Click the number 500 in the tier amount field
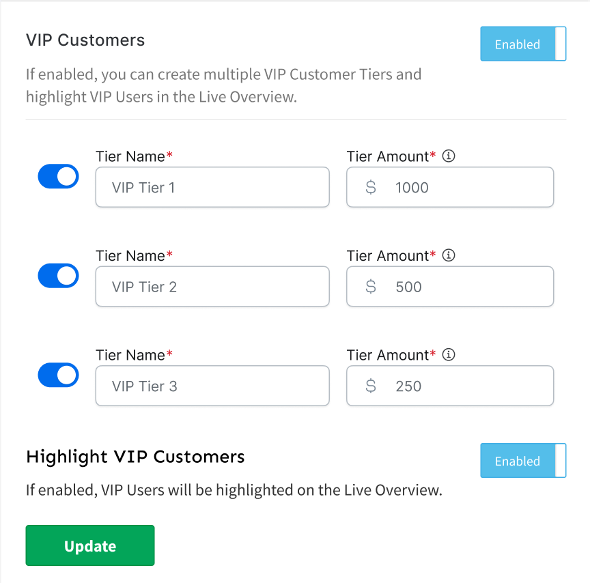 [408, 287]
